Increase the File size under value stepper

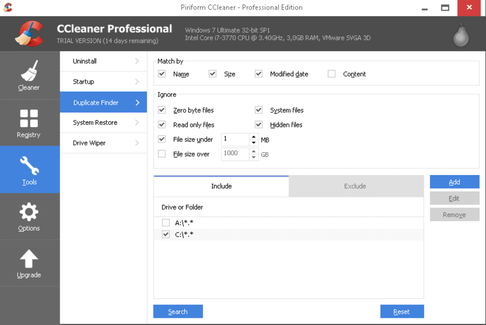click(x=253, y=137)
